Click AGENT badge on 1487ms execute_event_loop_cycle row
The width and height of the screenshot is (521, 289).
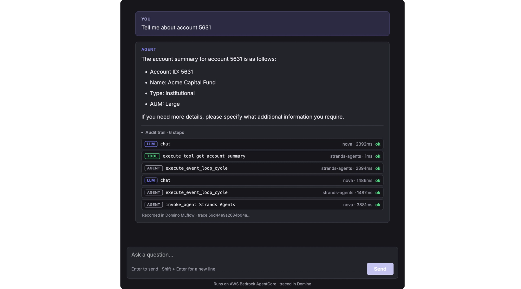154,192
